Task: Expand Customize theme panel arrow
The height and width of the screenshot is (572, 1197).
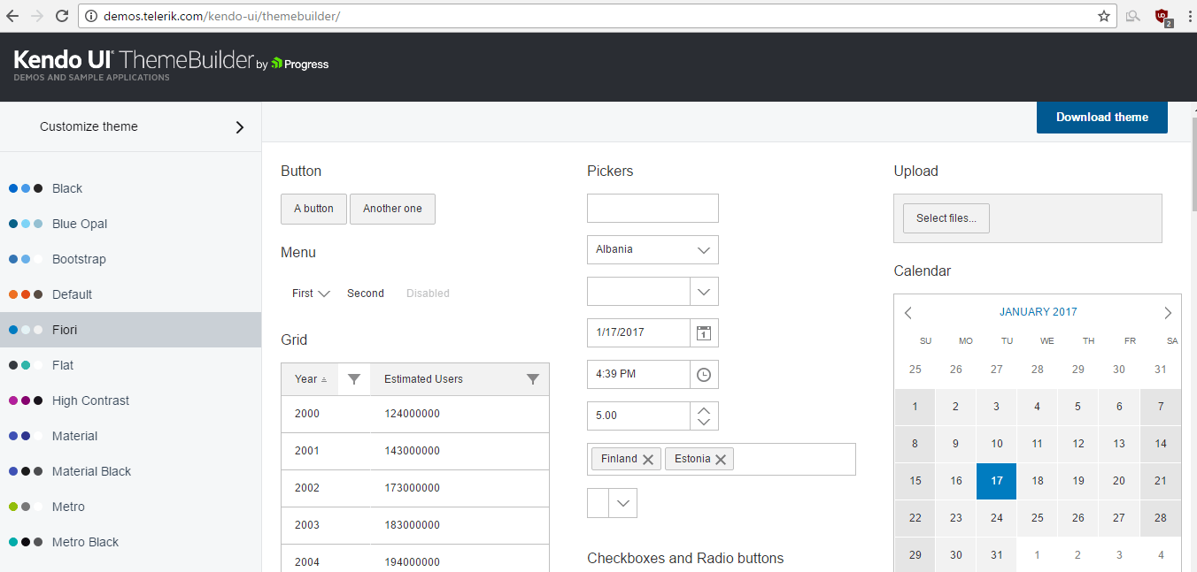Action: 239,126
